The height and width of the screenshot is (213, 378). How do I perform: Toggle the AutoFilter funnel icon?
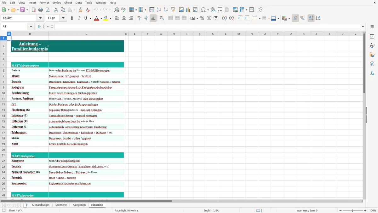tap(173, 10)
